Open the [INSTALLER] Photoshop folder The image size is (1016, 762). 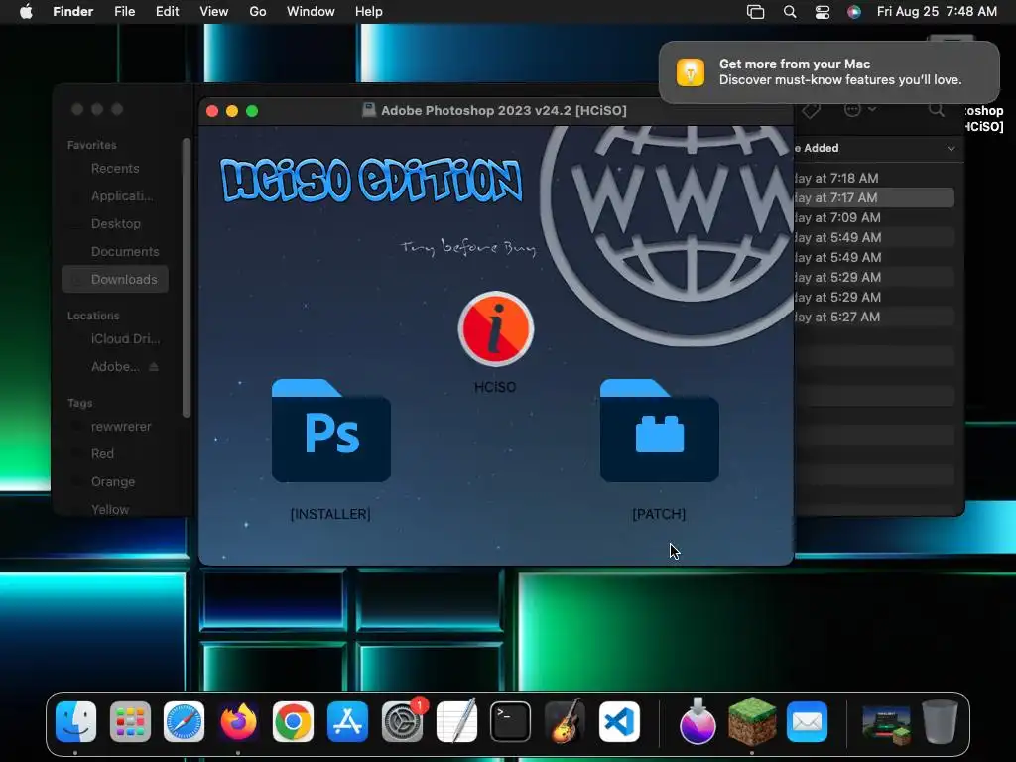point(331,431)
